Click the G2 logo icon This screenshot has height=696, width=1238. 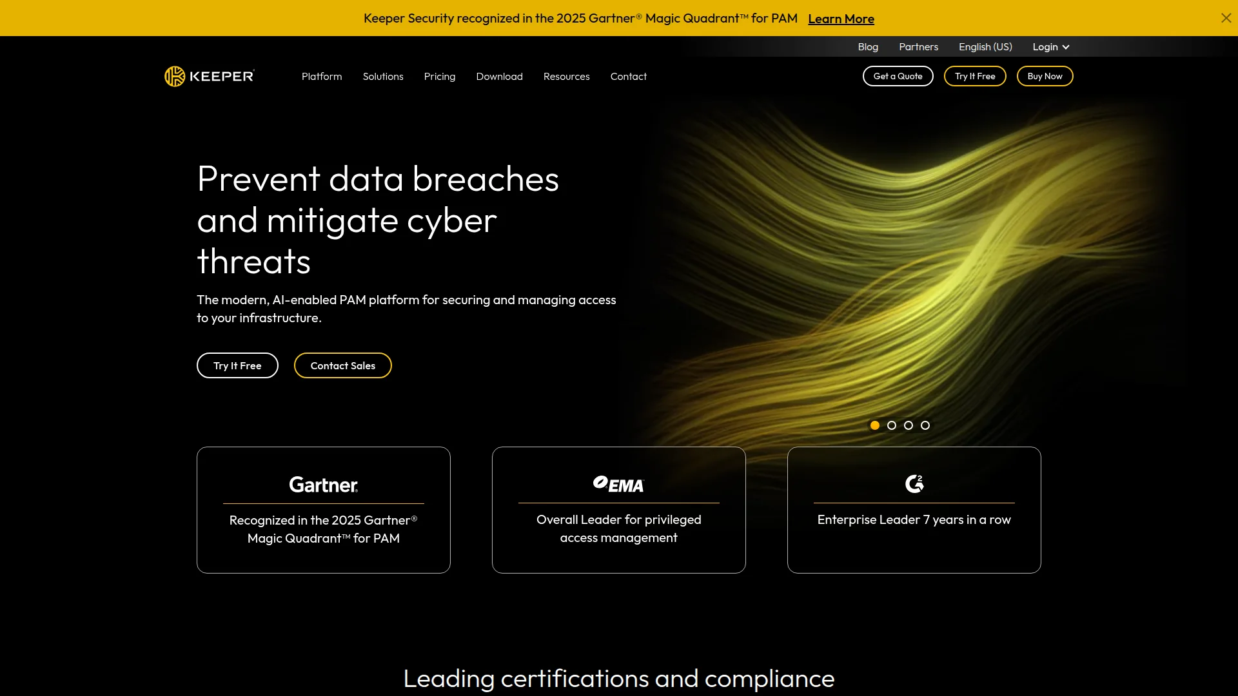914,483
